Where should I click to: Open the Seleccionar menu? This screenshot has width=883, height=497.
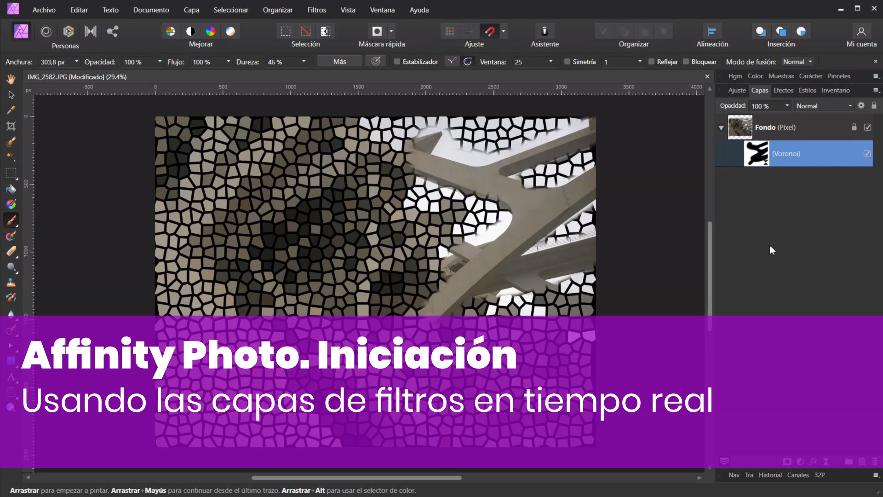click(x=231, y=10)
